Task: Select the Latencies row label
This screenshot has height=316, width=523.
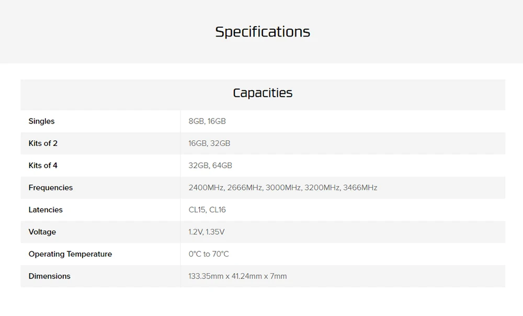Action: 46,210
